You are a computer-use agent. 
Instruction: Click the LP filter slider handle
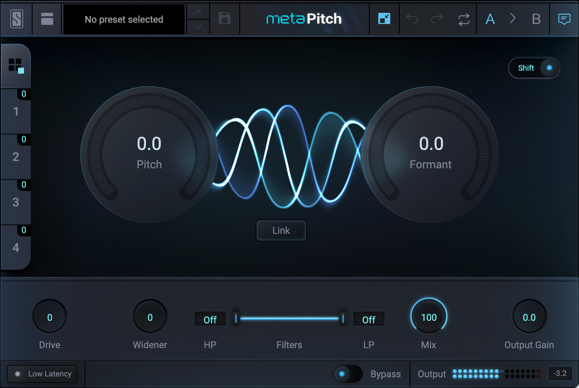pyautogui.click(x=343, y=318)
